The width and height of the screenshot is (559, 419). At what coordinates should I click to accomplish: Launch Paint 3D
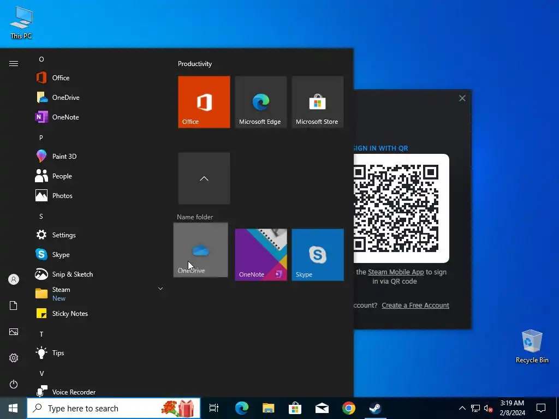99,156
